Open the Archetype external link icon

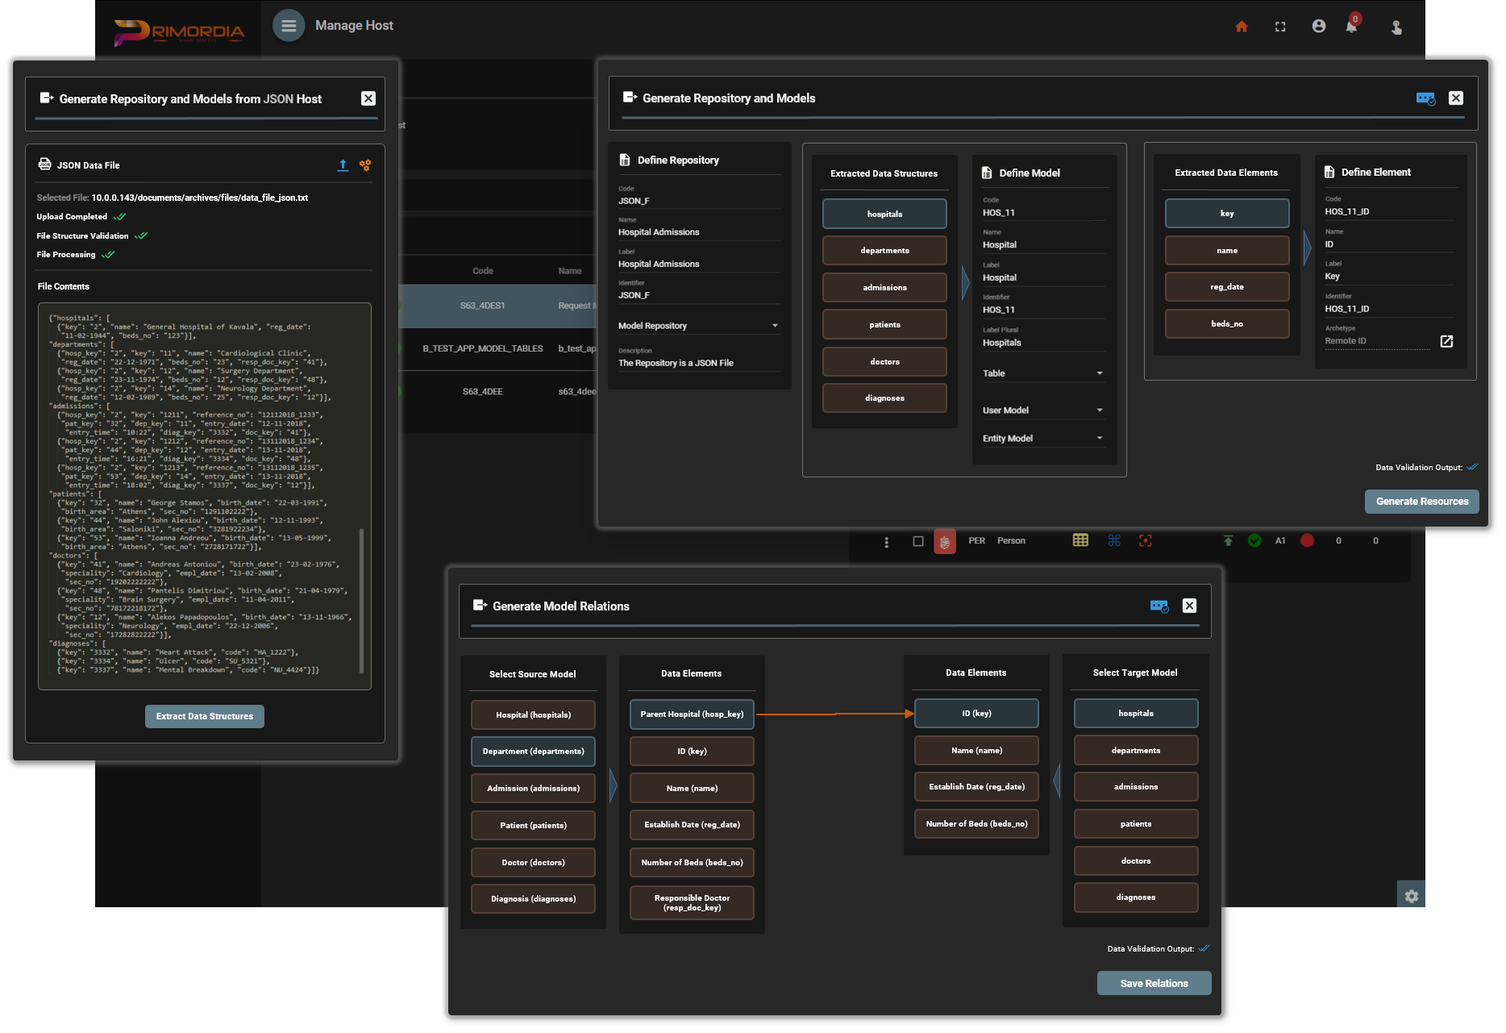[1446, 341]
